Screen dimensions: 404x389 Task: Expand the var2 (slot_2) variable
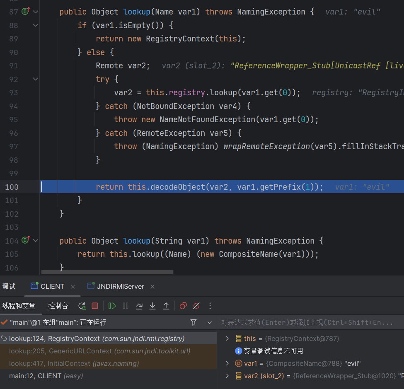click(227, 376)
